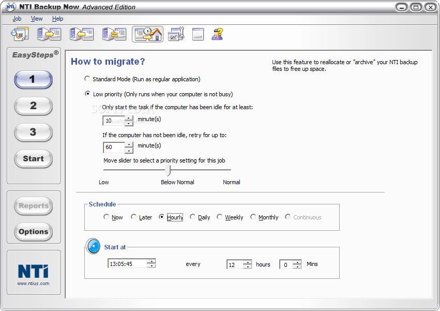
Task: Go to EasySteps step 2
Action: [x=33, y=106]
